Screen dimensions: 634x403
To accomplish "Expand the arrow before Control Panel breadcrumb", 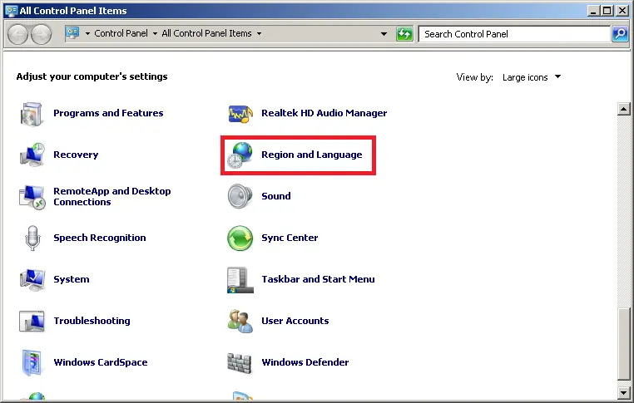I will (x=87, y=34).
